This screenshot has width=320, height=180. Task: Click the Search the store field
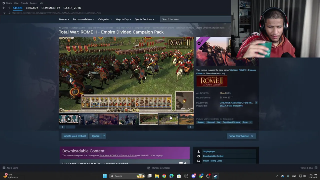[195, 19]
